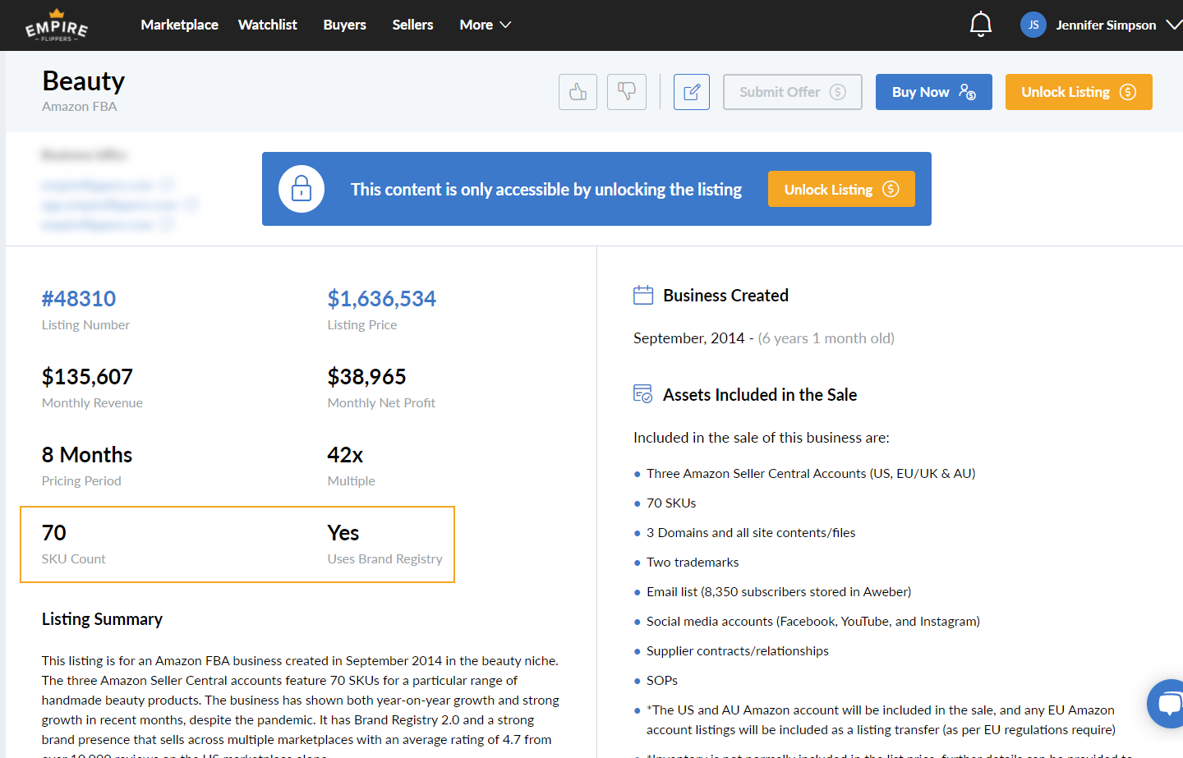Click the Monthly Net Profit value $38,965
Viewport: 1183px width, 758px height.
coord(366,376)
